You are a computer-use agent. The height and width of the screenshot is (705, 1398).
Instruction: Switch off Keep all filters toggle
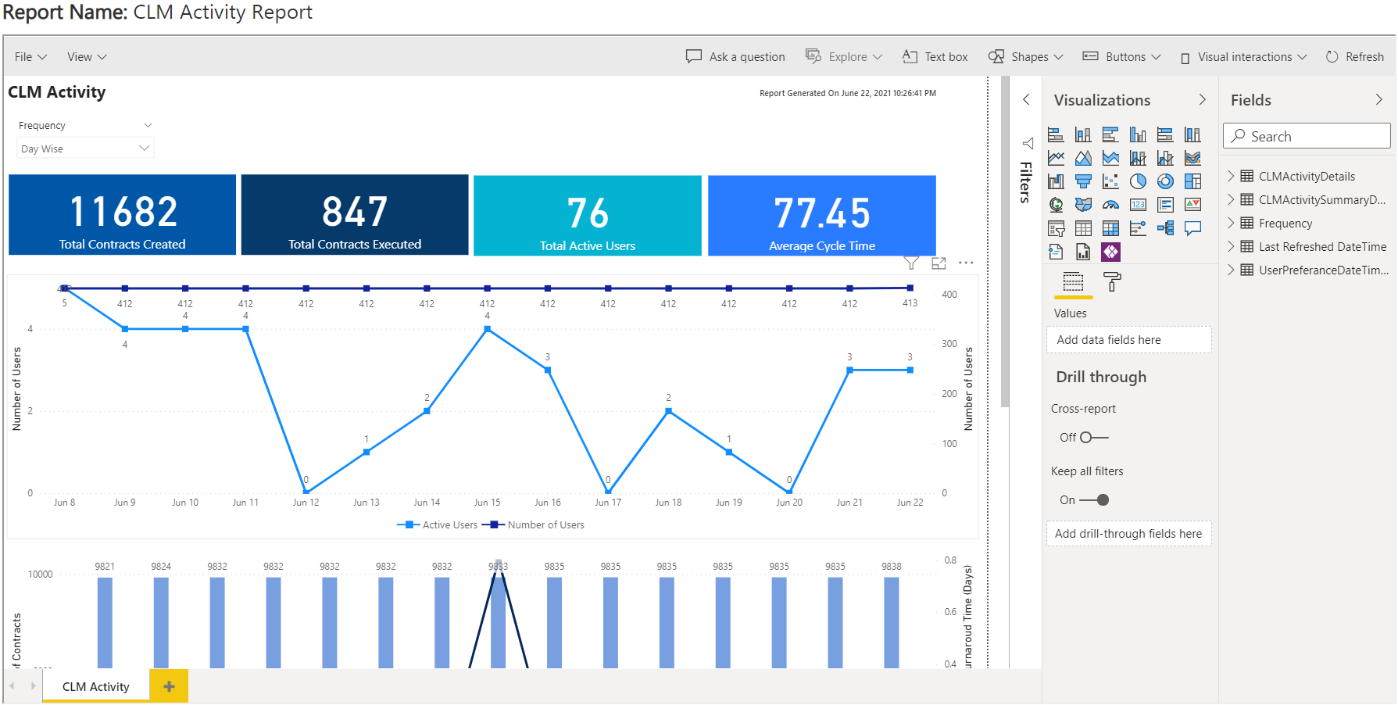pos(1095,500)
